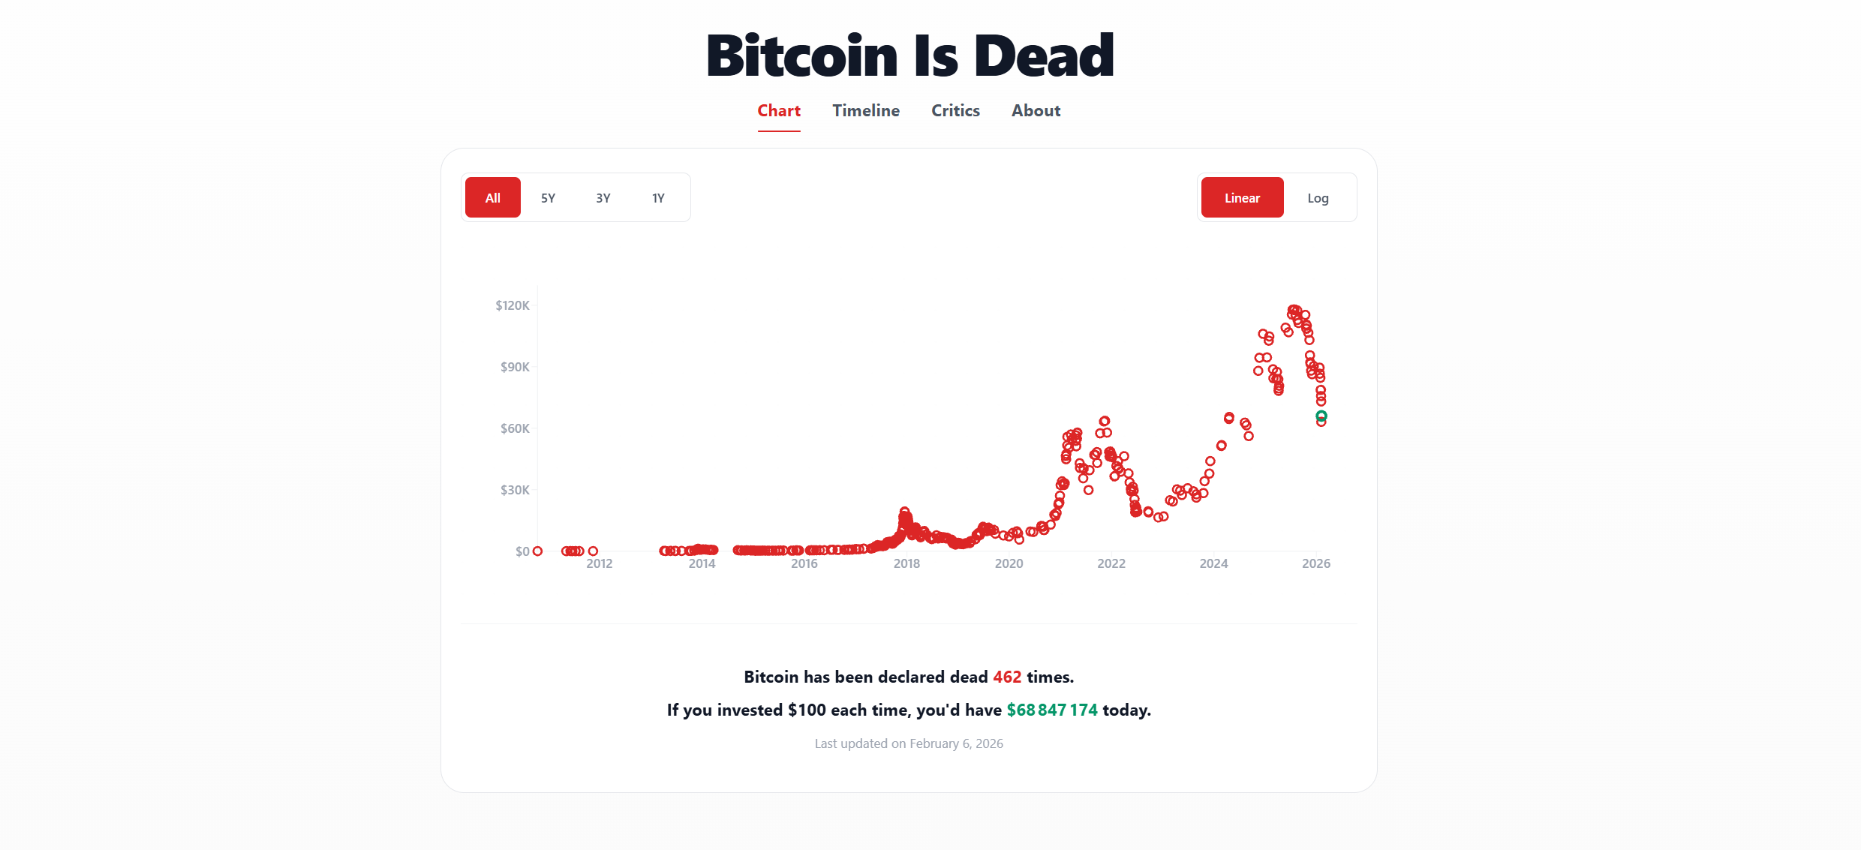Open the Critics tab
The image size is (1861, 850).
(955, 111)
